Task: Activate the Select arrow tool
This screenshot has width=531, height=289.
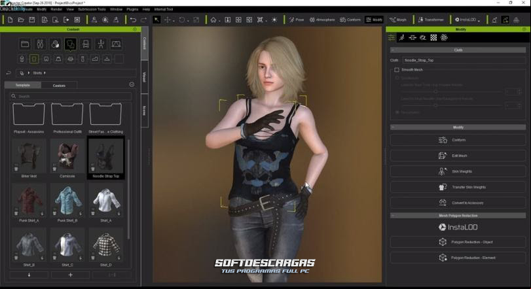Action: [156, 20]
